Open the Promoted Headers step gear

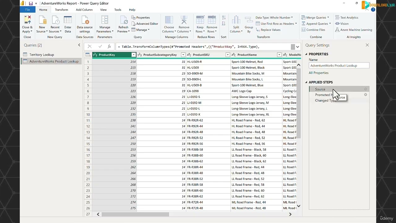(365, 95)
